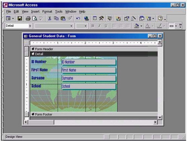Viewport: 187px width, 141px height.
Task: Open the Tools menu
Action: 59,12
